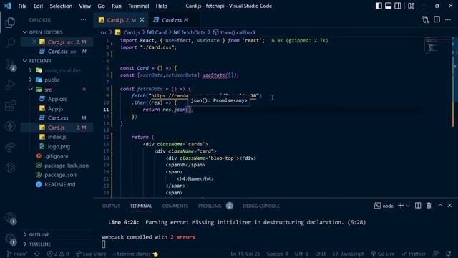Toggle primary side bar layout icon
Screen dimensions: 458x258
pos(379,6)
